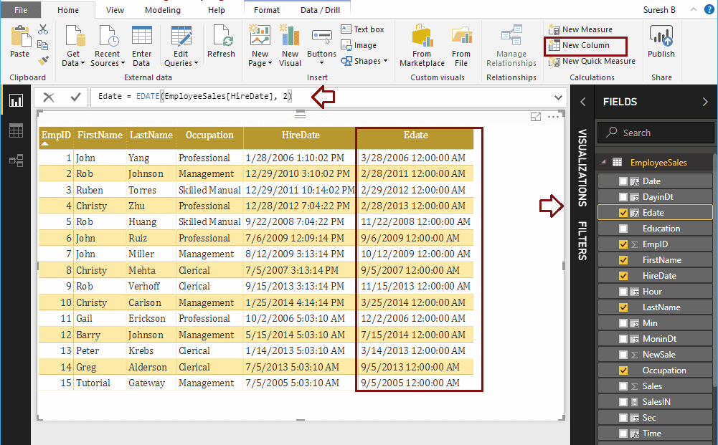Click inside the Fields search box
The width and height of the screenshot is (718, 445).
pyautogui.click(x=654, y=133)
